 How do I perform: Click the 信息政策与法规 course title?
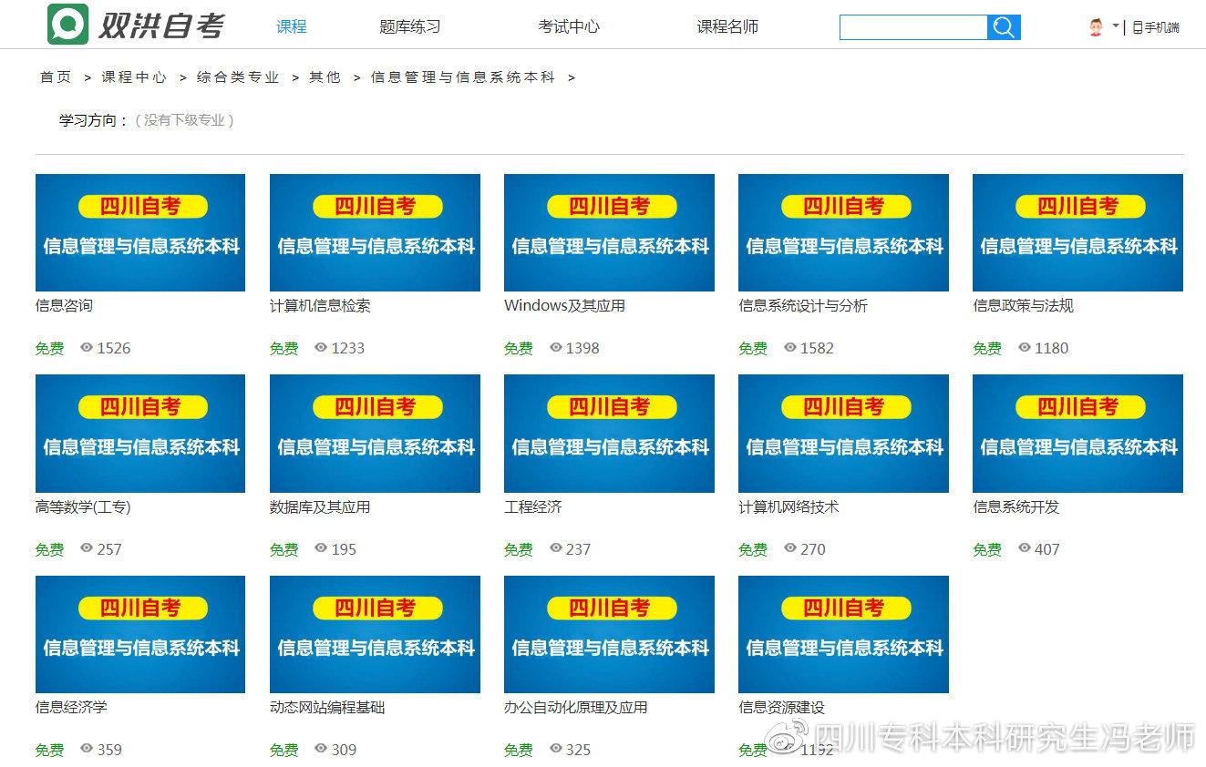coord(1023,306)
